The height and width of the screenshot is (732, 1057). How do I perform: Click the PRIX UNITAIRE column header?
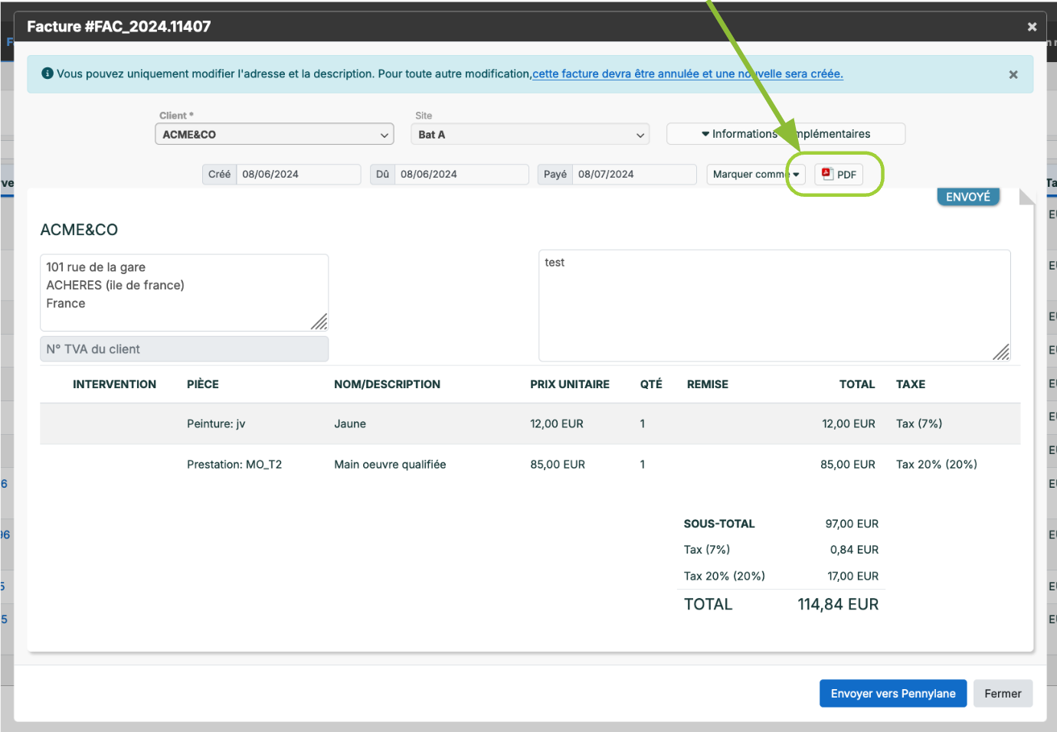click(570, 384)
